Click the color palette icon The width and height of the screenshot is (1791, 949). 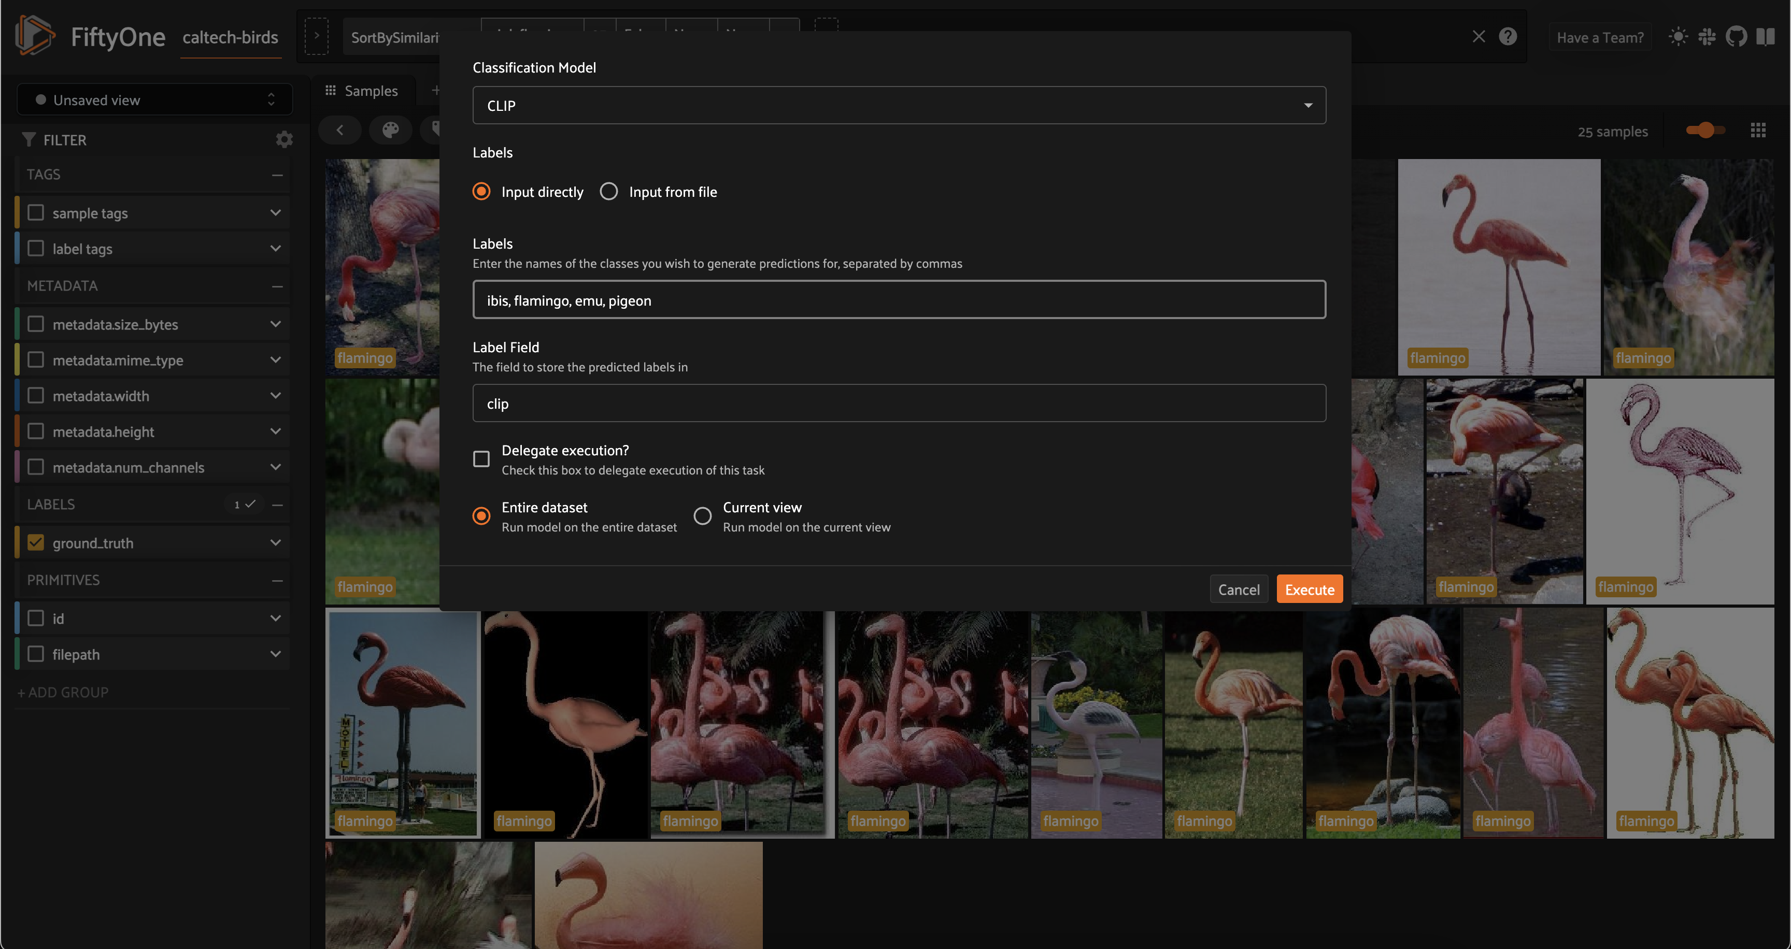[390, 130]
